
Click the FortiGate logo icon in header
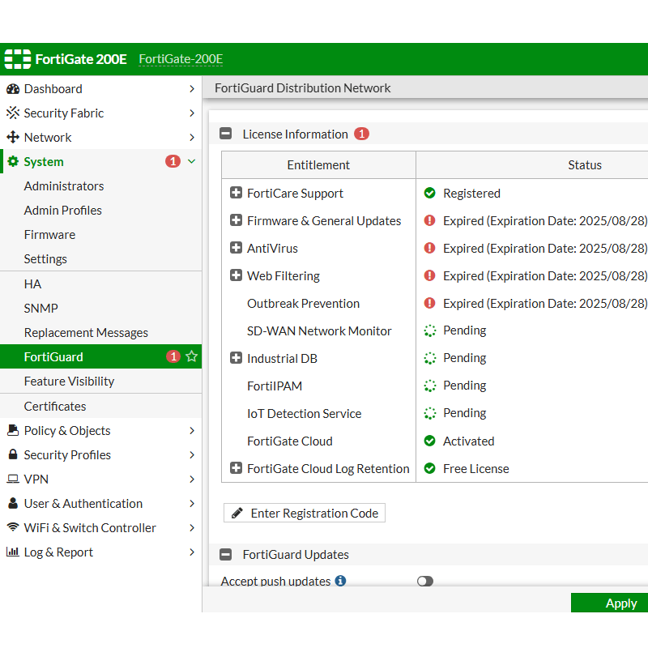pyautogui.click(x=17, y=59)
